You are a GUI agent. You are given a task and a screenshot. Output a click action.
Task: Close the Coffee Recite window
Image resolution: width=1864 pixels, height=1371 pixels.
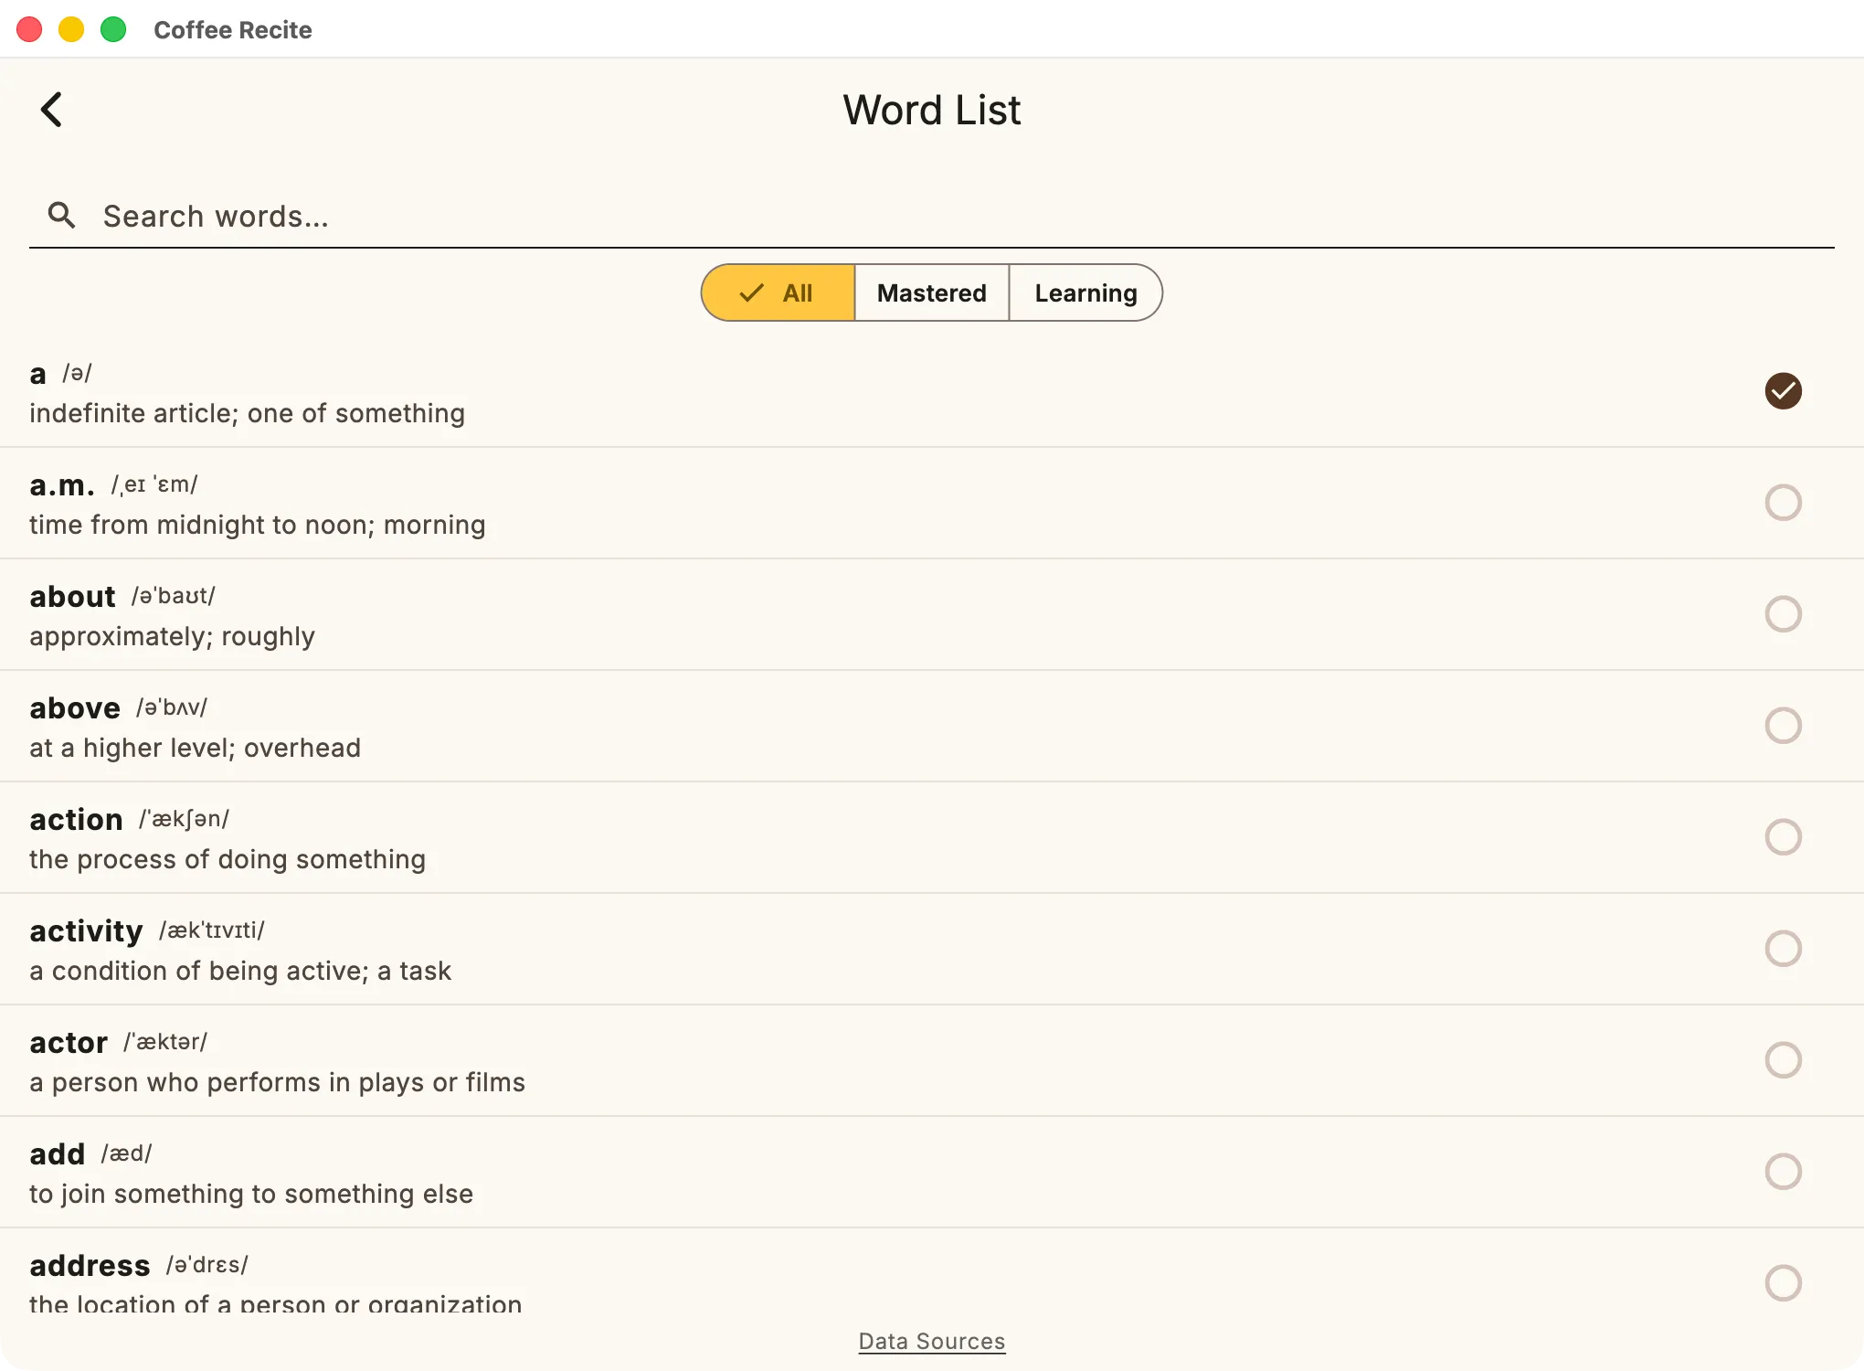tap(29, 29)
